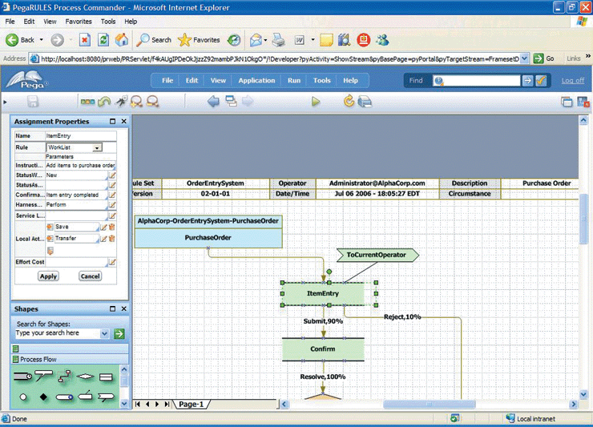
Task: Open the browser Favorites menu
Action: tap(79, 22)
